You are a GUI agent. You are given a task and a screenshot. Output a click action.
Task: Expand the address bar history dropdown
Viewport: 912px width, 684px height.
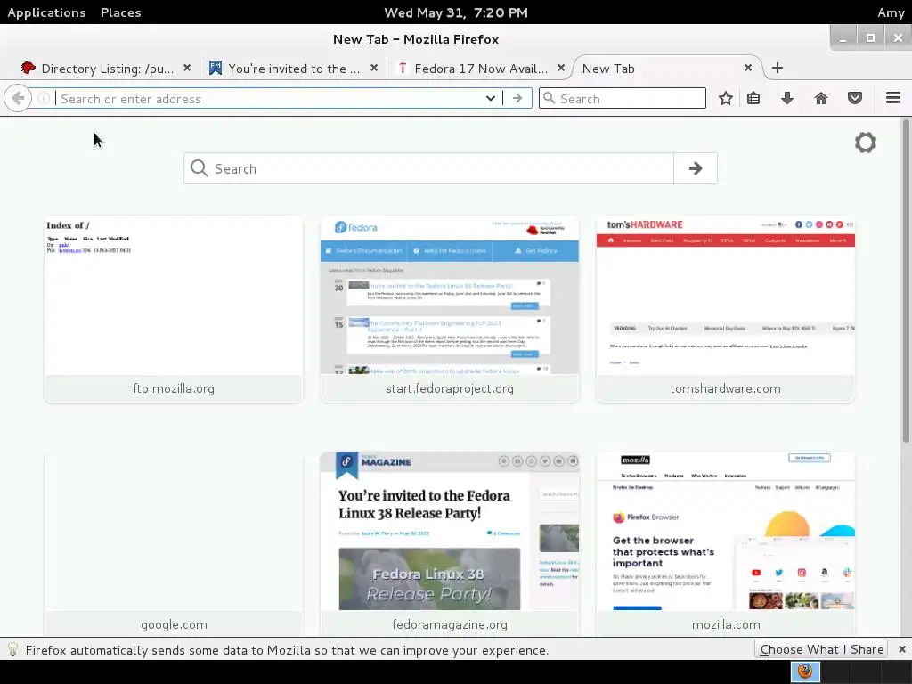click(x=491, y=98)
